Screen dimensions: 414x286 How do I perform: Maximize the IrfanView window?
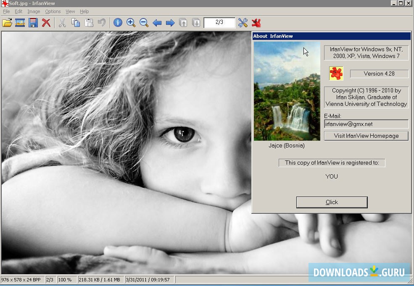tap(401, 3)
